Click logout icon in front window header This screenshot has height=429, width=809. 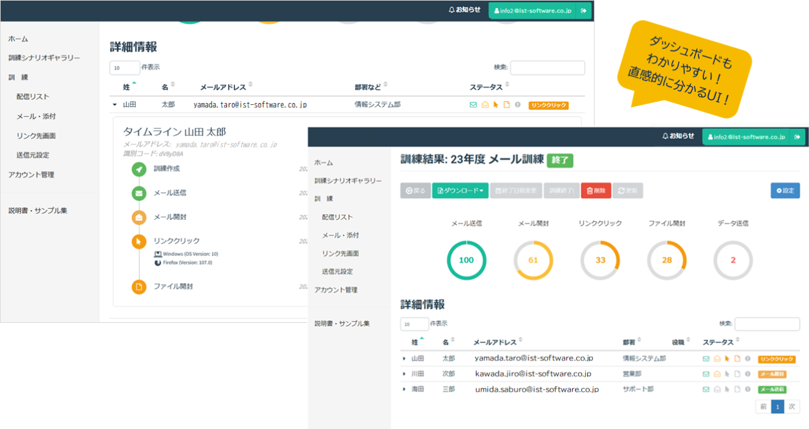pyautogui.click(x=798, y=136)
